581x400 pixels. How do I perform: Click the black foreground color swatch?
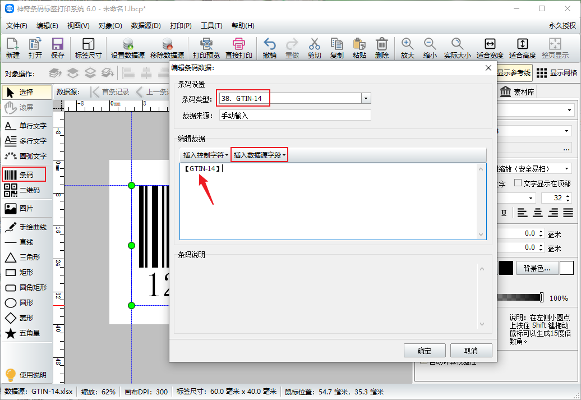506,268
